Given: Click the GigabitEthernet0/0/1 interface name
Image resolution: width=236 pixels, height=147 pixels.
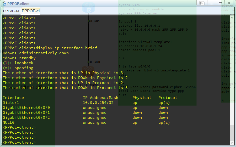Looking at the screenshot, I should tap(26, 112).
